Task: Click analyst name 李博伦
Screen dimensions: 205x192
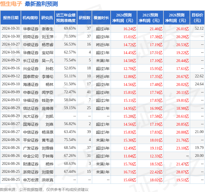Action: coord(47,76)
